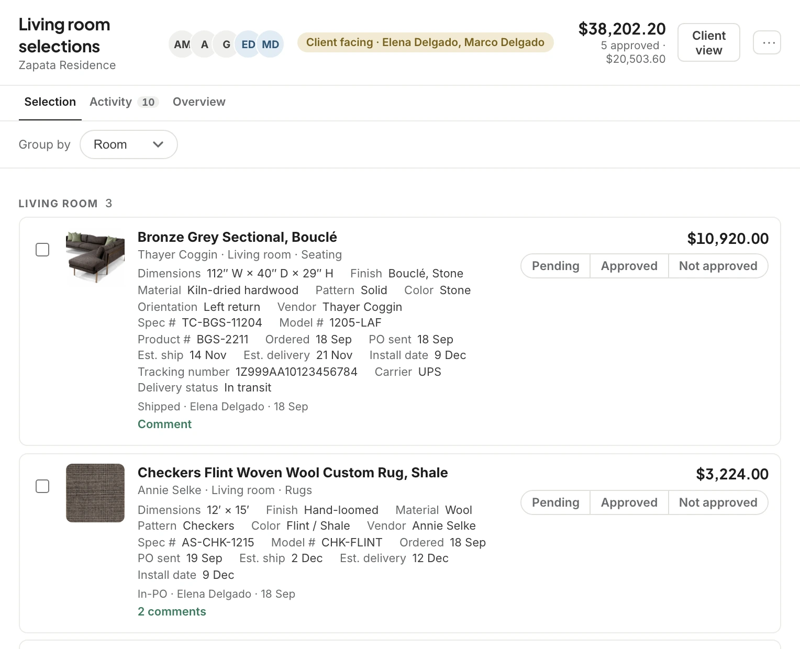Click the Zapata Residence project name

click(67, 65)
